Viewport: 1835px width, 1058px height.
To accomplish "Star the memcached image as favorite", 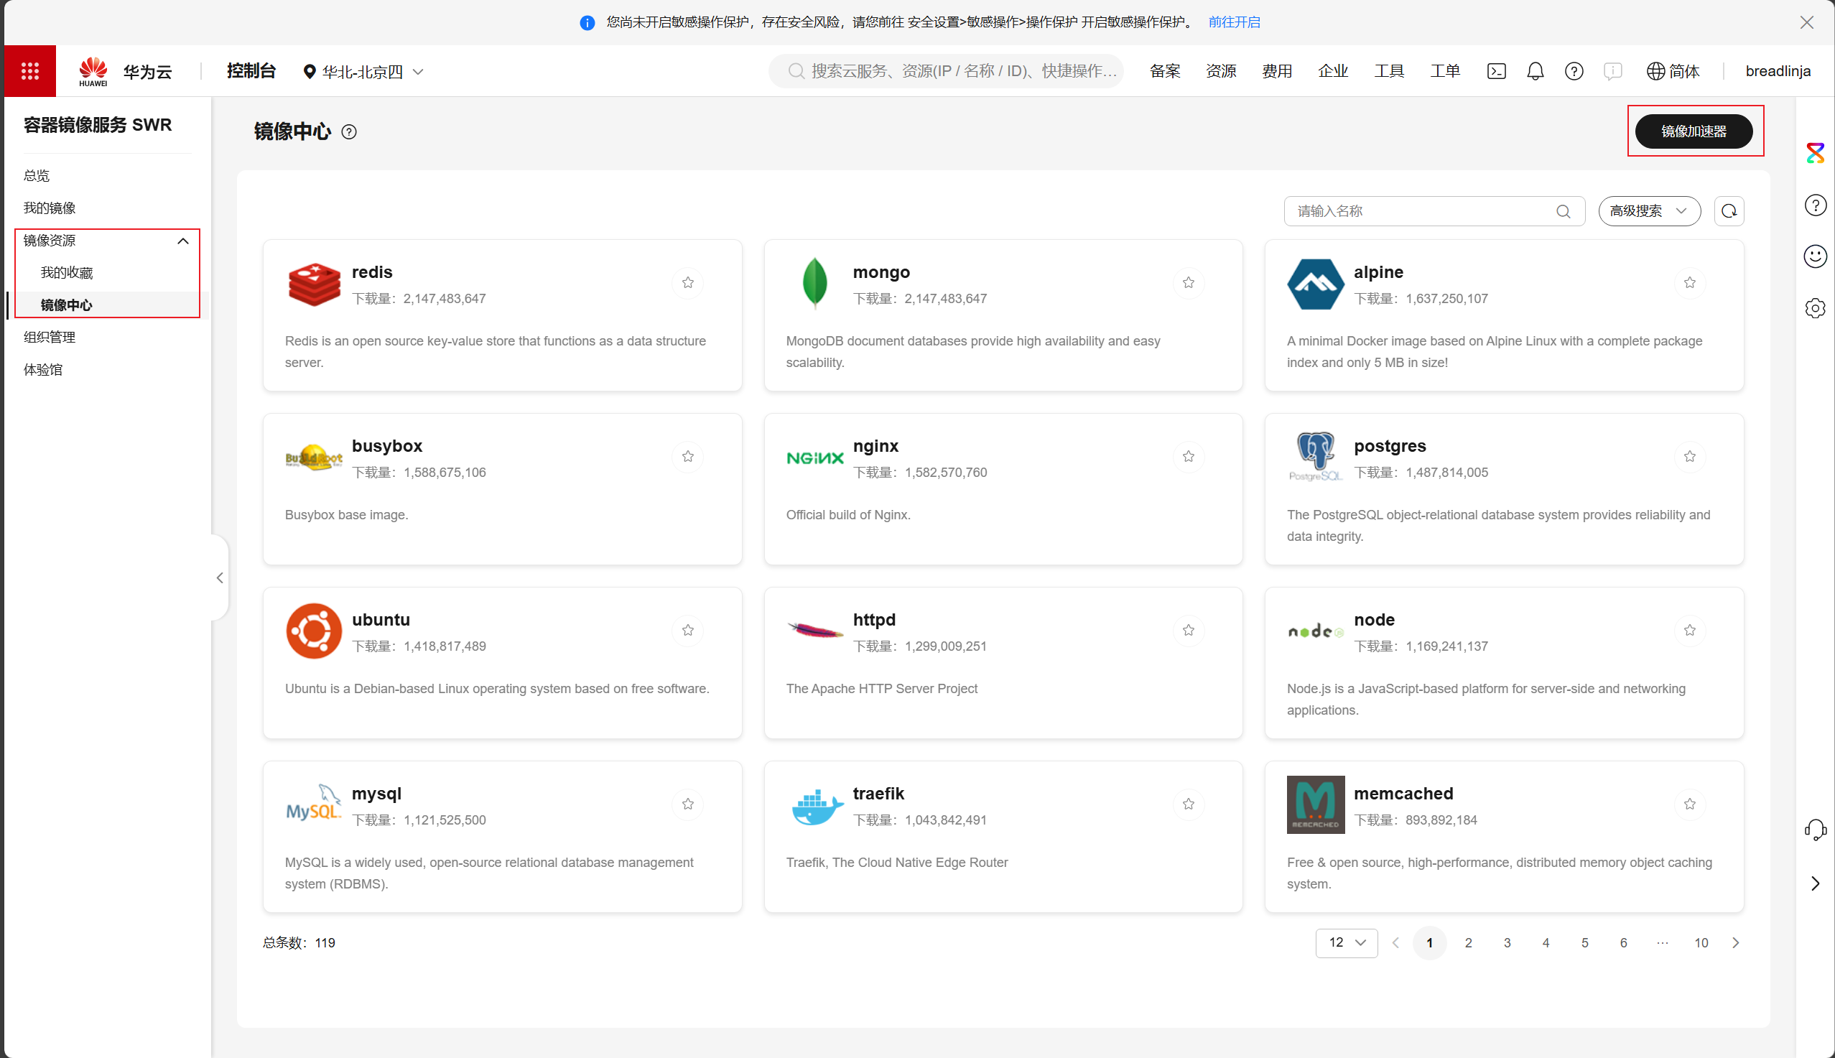I will pos(1690,804).
